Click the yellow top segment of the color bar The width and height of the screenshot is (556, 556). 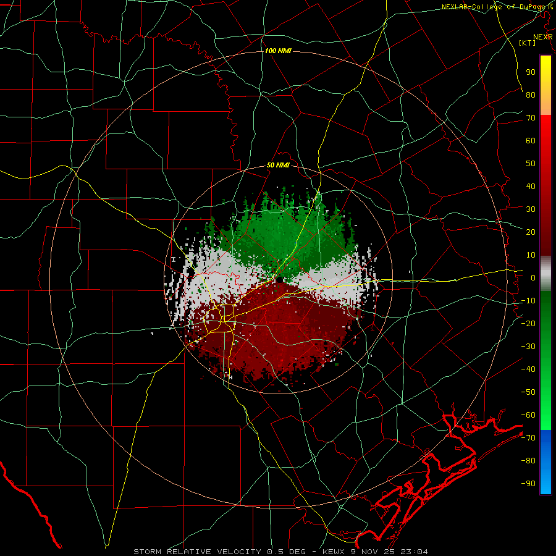click(x=545, y=85)
